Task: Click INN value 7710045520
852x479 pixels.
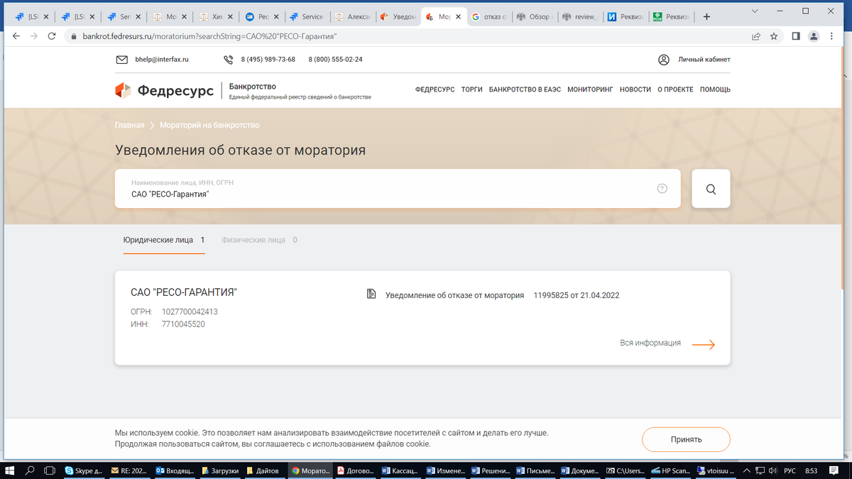Action: tap(183, 324)
